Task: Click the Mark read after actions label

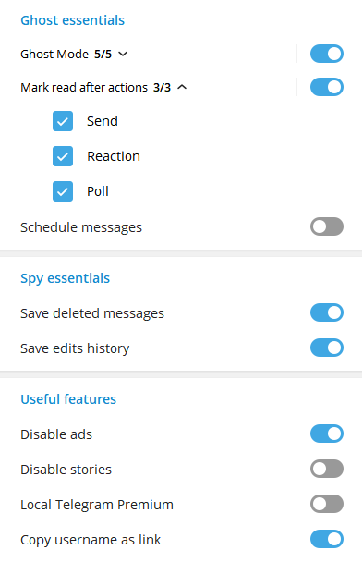Action: click(x=84, y=88)
